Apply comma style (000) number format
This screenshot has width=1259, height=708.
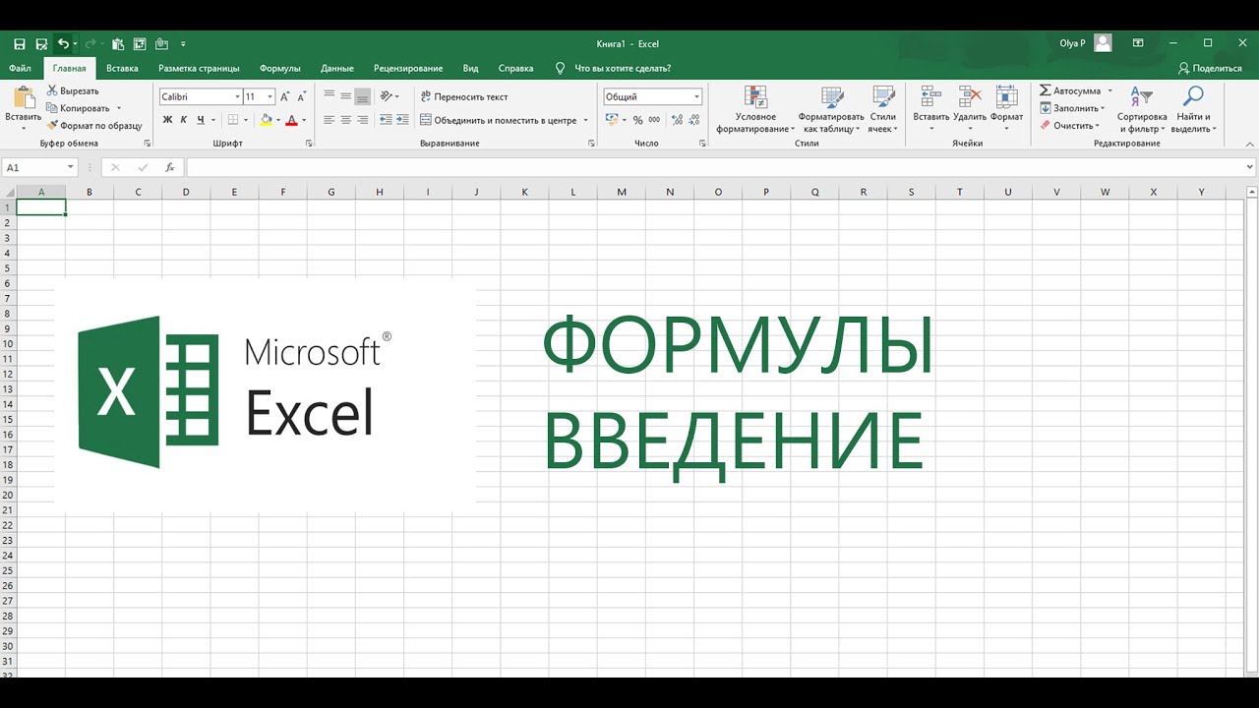pyautogui.click(x=654, y=120)
